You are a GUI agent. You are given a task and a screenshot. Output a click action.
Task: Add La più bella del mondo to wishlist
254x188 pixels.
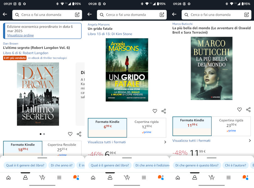click(x=240, y=109)
